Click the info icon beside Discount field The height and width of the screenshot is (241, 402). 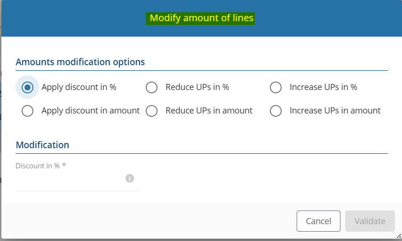pos(130,179)
